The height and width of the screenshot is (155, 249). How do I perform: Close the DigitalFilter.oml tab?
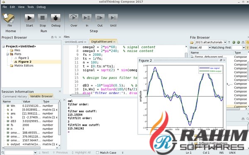[x=115, y=42]
